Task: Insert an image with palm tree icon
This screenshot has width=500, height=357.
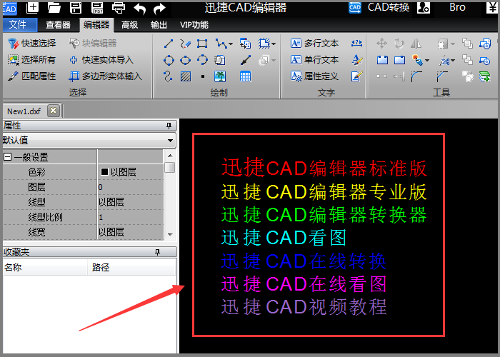Action: (220, 76)
